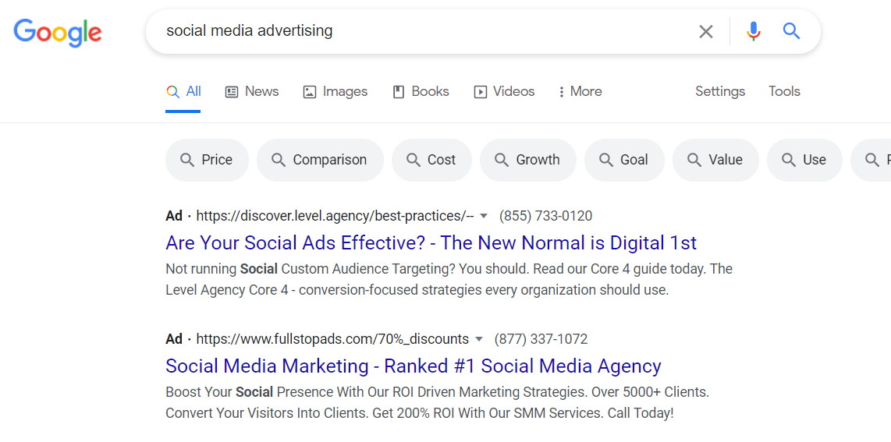Open the Tools options
The width and height of the screenshot is (891, 442).
pyautogui.click(x=784, y=91)
